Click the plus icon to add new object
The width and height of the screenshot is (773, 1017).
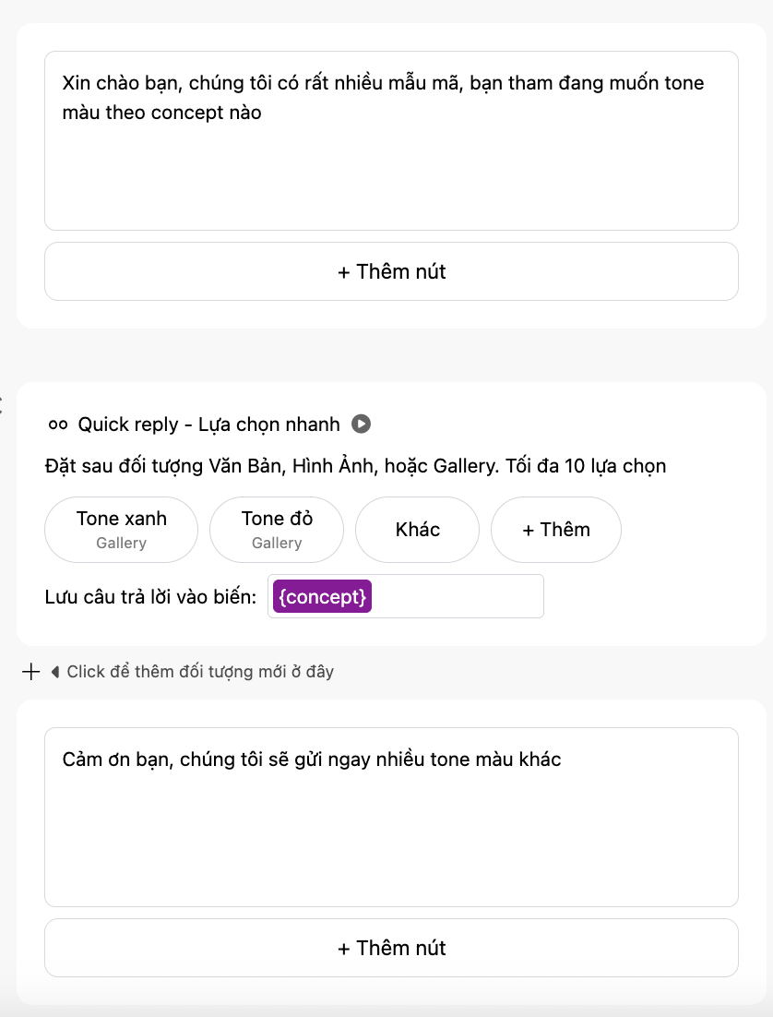click(30, 672)
